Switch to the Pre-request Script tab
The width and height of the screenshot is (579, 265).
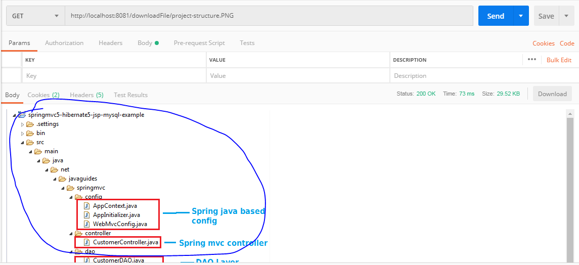199,43
